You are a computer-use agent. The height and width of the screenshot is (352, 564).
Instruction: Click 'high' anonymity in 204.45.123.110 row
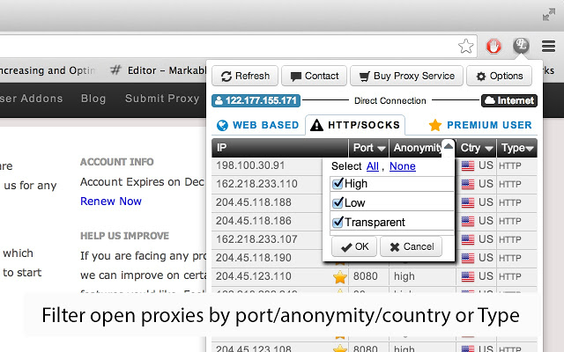(x=404, y=276)
